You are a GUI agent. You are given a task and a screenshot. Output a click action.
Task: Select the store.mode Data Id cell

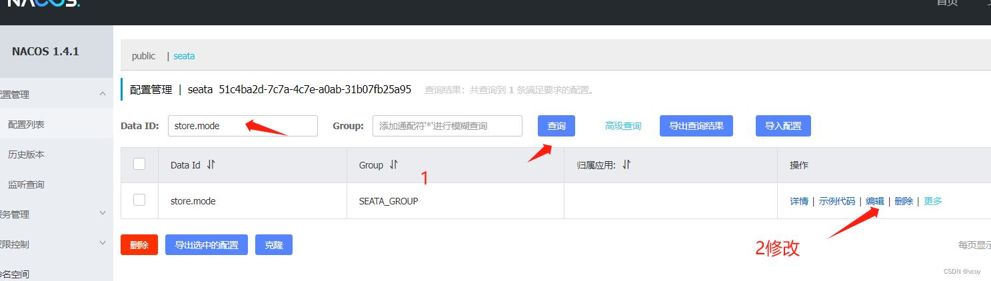coord(193,200)
